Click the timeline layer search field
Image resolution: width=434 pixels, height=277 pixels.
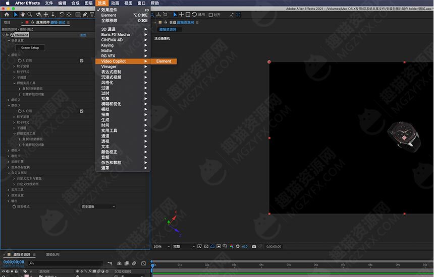tap(66, 263)
